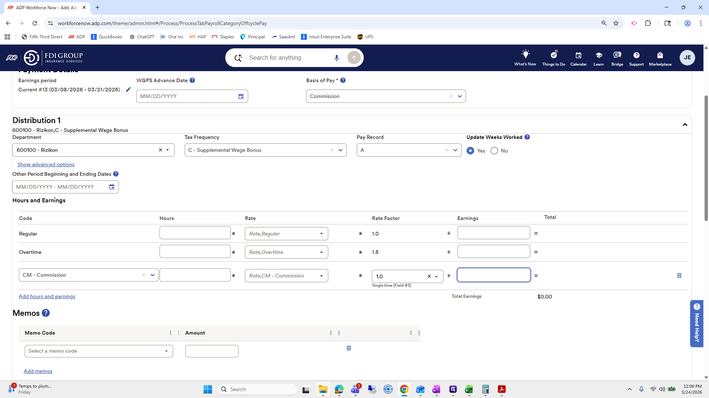
Task: Click the pencil icon to edit earnings period
Action: click(x=128, y=90)
